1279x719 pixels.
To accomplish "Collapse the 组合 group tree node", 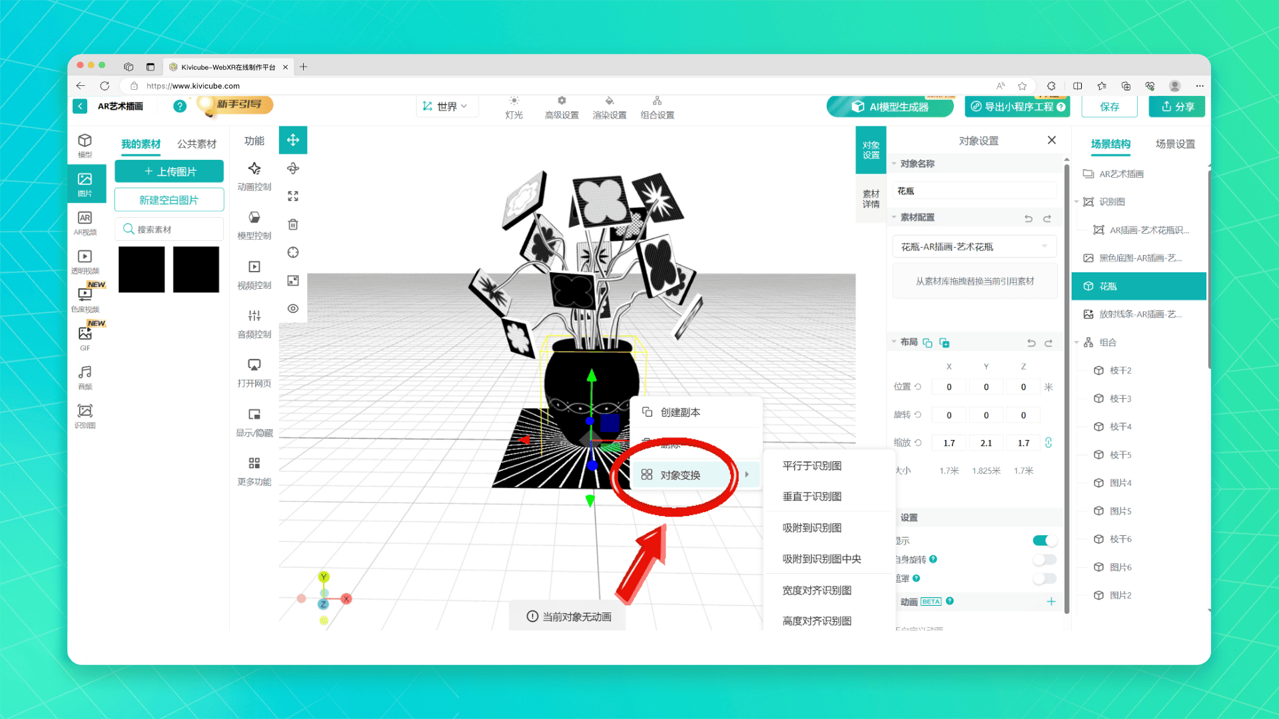I will tap(1076, 342).
